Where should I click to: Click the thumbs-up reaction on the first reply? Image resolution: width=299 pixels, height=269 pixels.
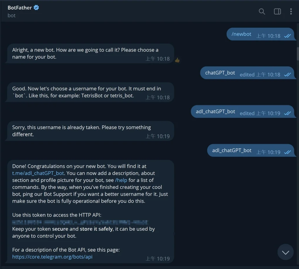[x=177, y=60]
